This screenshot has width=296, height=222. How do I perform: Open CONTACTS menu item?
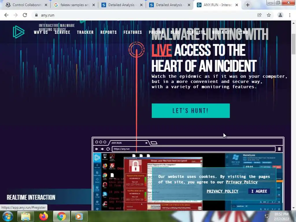coord(196,32)
